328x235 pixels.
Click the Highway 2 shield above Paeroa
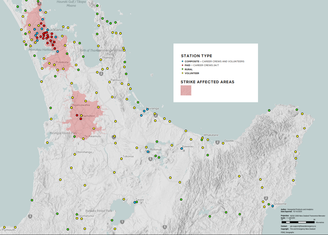click(x=101, y=73)
